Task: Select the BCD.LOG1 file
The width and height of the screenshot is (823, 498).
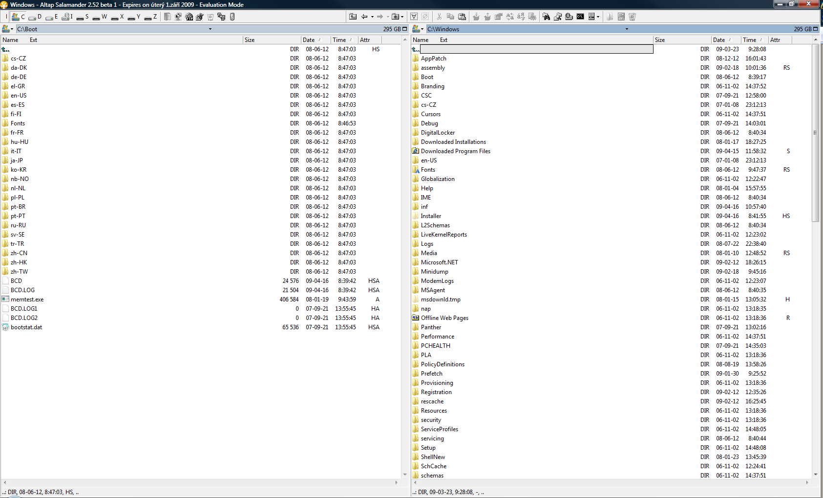Action: [x=24, y=309]
